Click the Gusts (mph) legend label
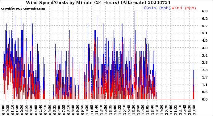This screenshot has width=213, height=116. click(157, 8)
